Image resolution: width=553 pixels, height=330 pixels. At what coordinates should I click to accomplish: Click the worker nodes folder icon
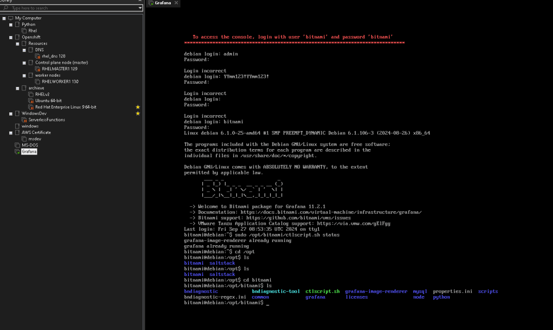coord(31,75)
